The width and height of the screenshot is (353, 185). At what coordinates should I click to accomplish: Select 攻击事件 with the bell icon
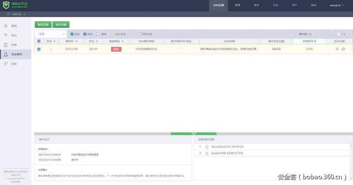click(15, 54)
